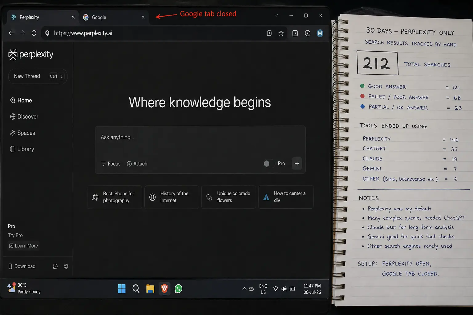The image size is (473, 315).
Task: Open the browser sidebar panel icon
Action: [295, 33]
